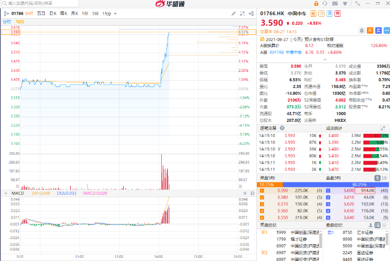Click the blue 80.25% sell ratio bar
Image resolution: width=390 pixels, height=261 pixels.
pos(336,185)
